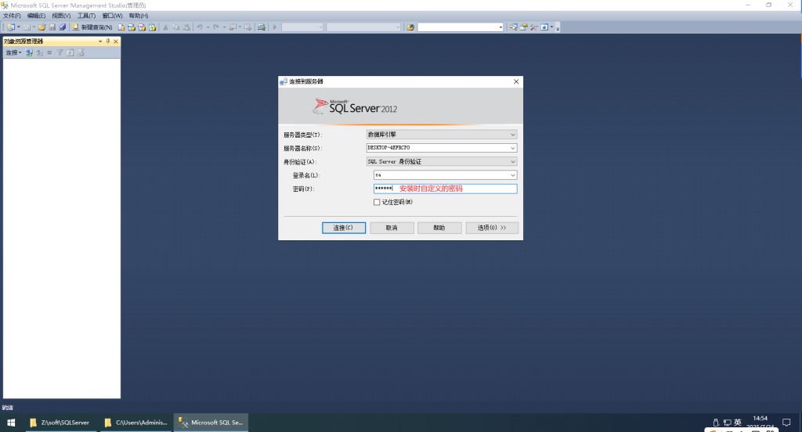Click the 英 input method indicator
The image size is (802, 432).
738,423
